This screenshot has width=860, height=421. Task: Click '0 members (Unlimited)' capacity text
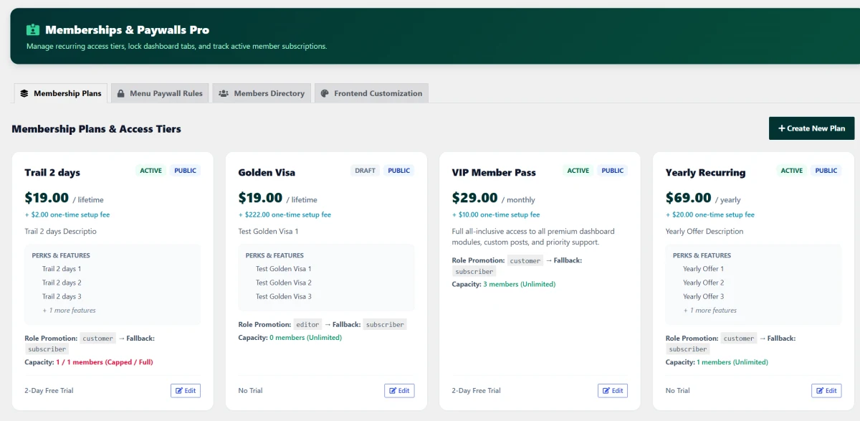305,338
